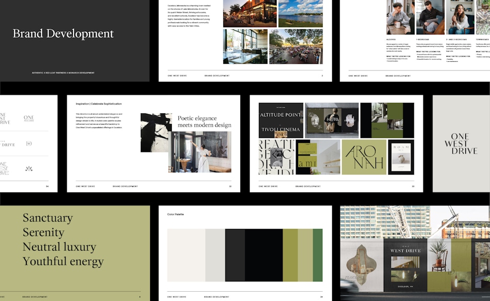Select the pure black palette swatch
The width and height of the screenshot is (490, 301).
click(x=264, y=255)
